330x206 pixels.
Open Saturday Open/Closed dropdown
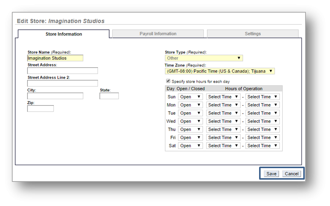pyautogui.click(x=190, y=146)
